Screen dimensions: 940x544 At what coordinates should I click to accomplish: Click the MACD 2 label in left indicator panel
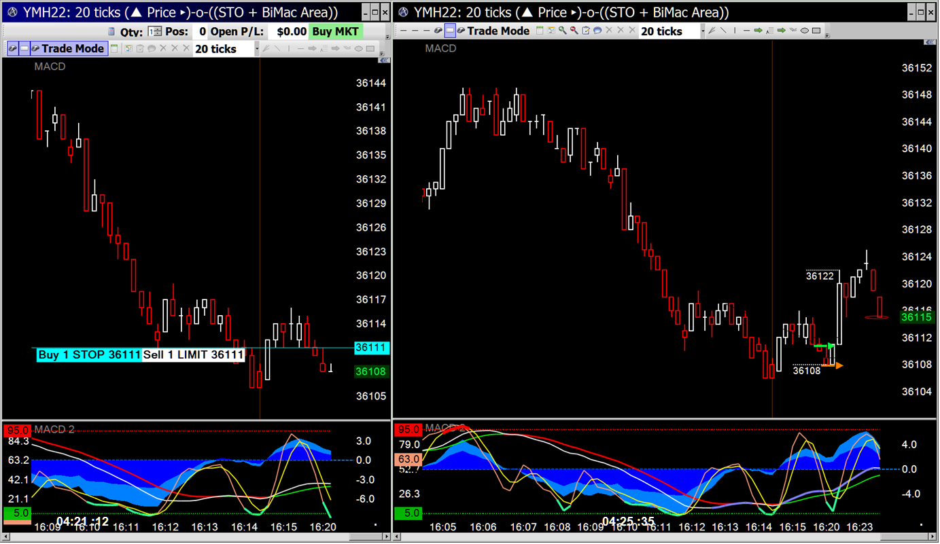pos(54,429)
